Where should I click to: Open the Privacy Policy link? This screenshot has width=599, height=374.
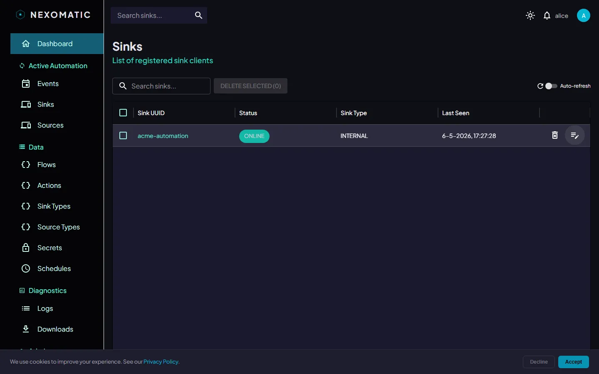point(161,362)
